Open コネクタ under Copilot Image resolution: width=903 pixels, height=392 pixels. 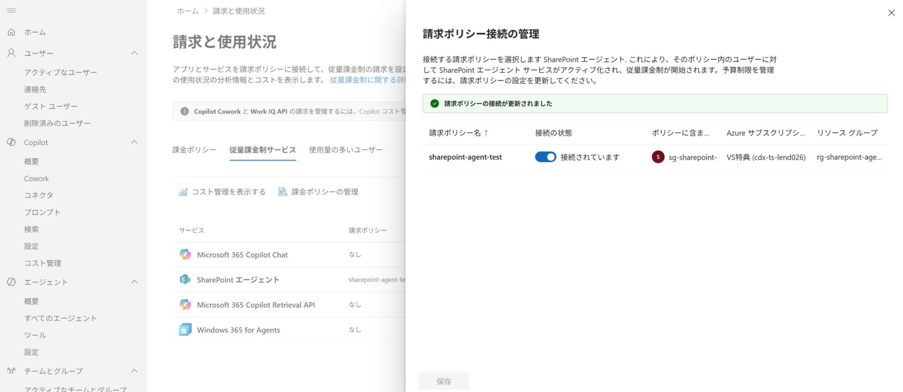[39, 195]
